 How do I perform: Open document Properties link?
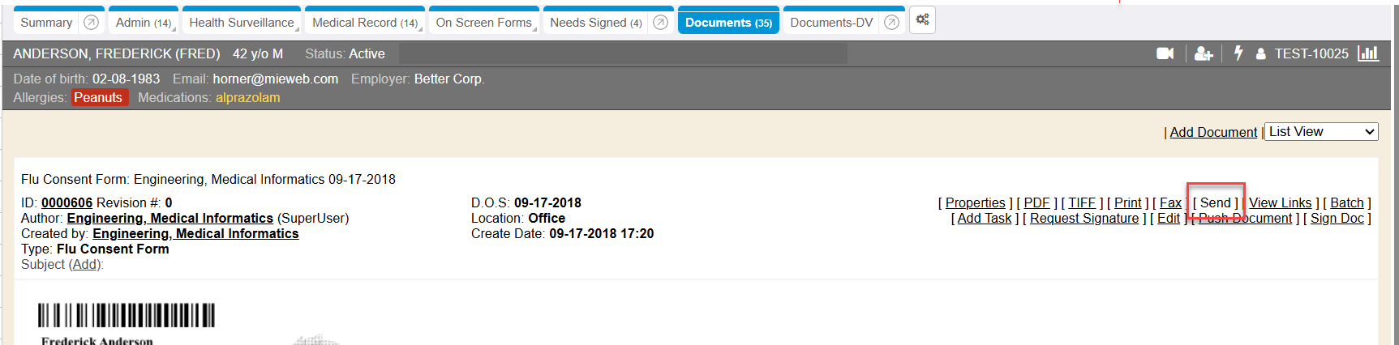pyautogui.click(x=975, y=203)
